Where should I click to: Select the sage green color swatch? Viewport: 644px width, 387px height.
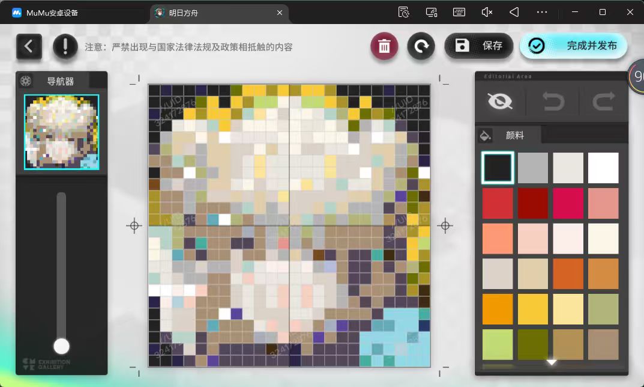point(603,309)
